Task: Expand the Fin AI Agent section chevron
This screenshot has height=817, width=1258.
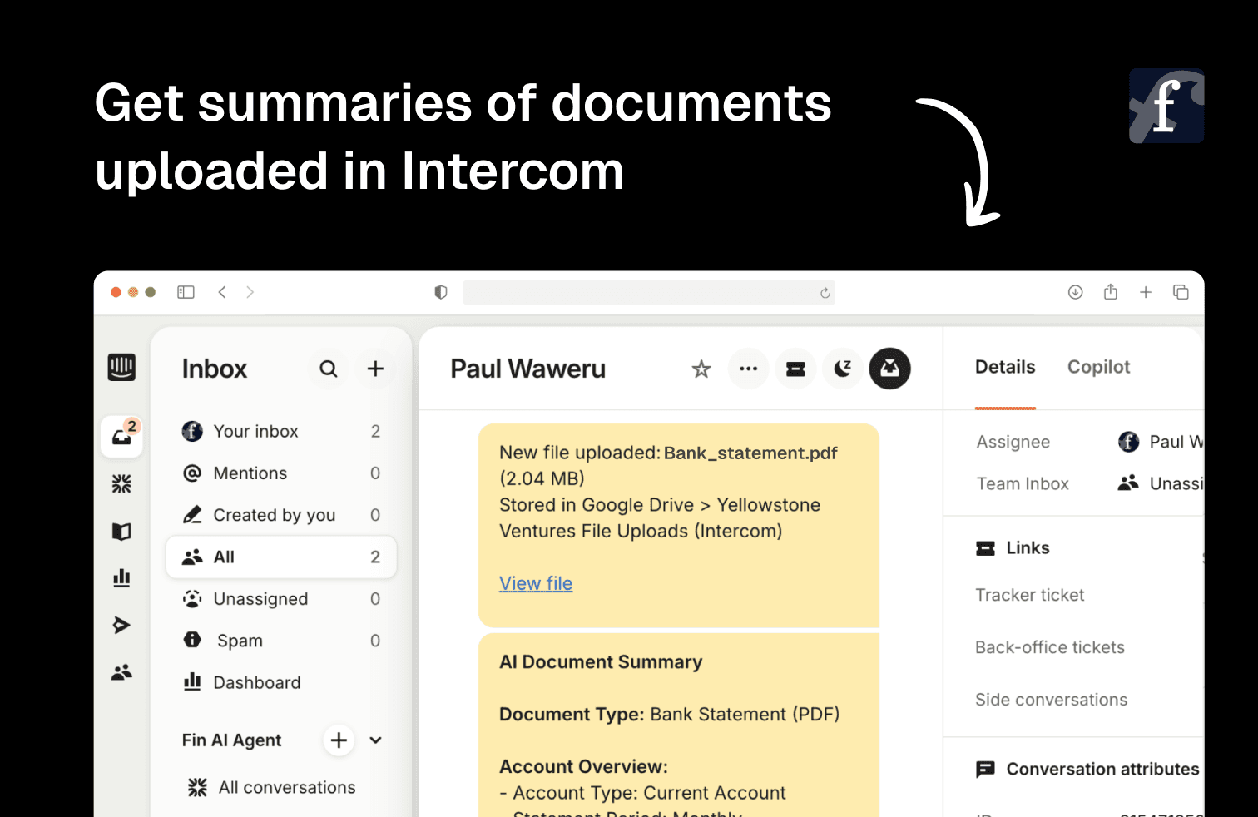Action: point(375,740)
